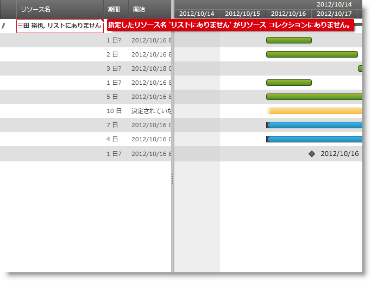371x281 pixels.
Task: Click the 5 日 duration cell
Action: 116,97
